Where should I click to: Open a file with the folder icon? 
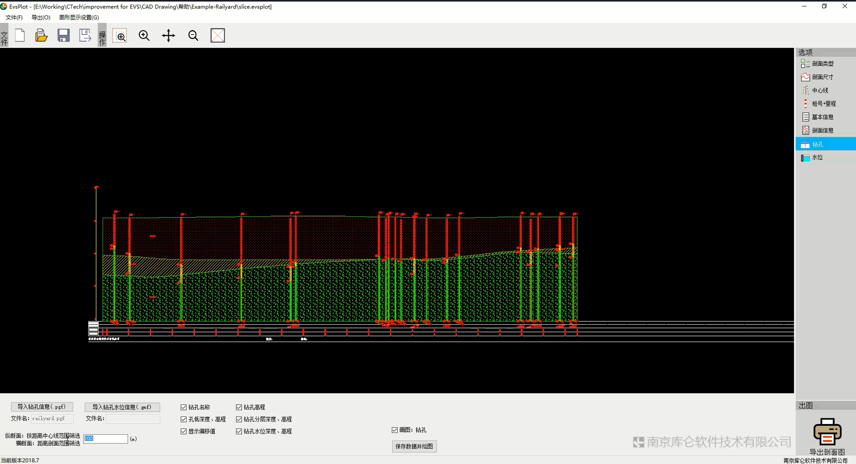click(x=41, y=35)
